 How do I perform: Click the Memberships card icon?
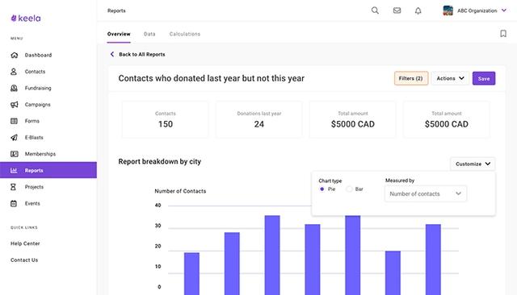(15, 154)
